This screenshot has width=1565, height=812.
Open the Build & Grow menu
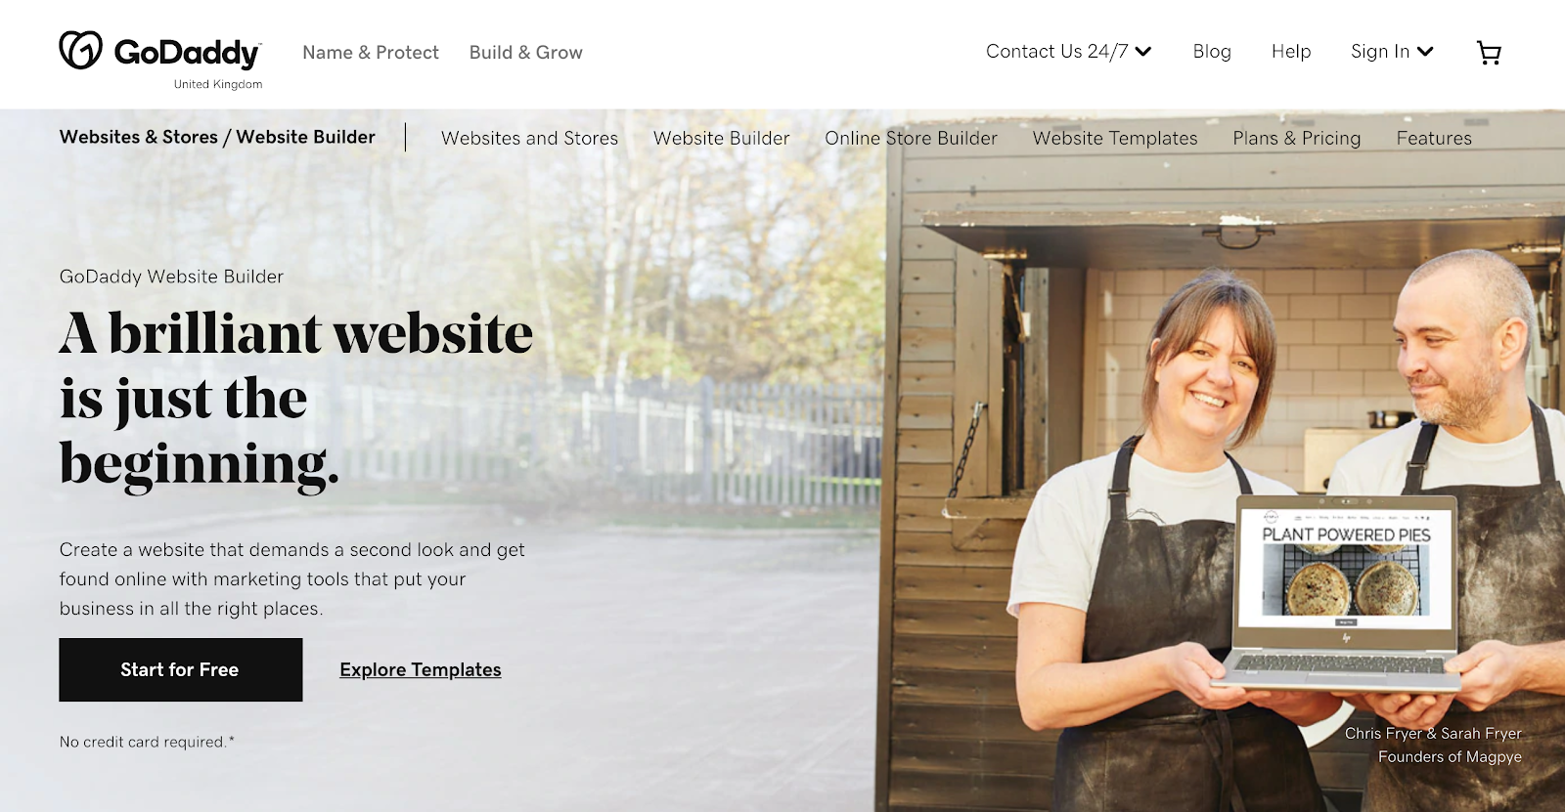tap(526, 53)
